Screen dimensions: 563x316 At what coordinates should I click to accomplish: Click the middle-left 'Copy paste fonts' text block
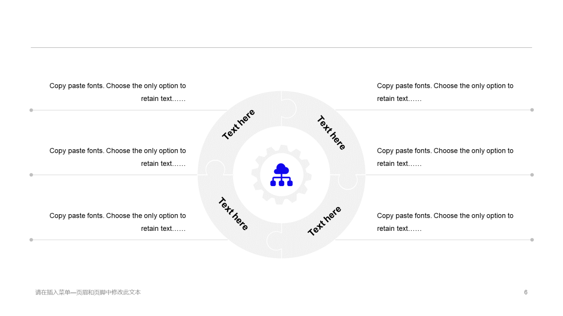point(117,157)
